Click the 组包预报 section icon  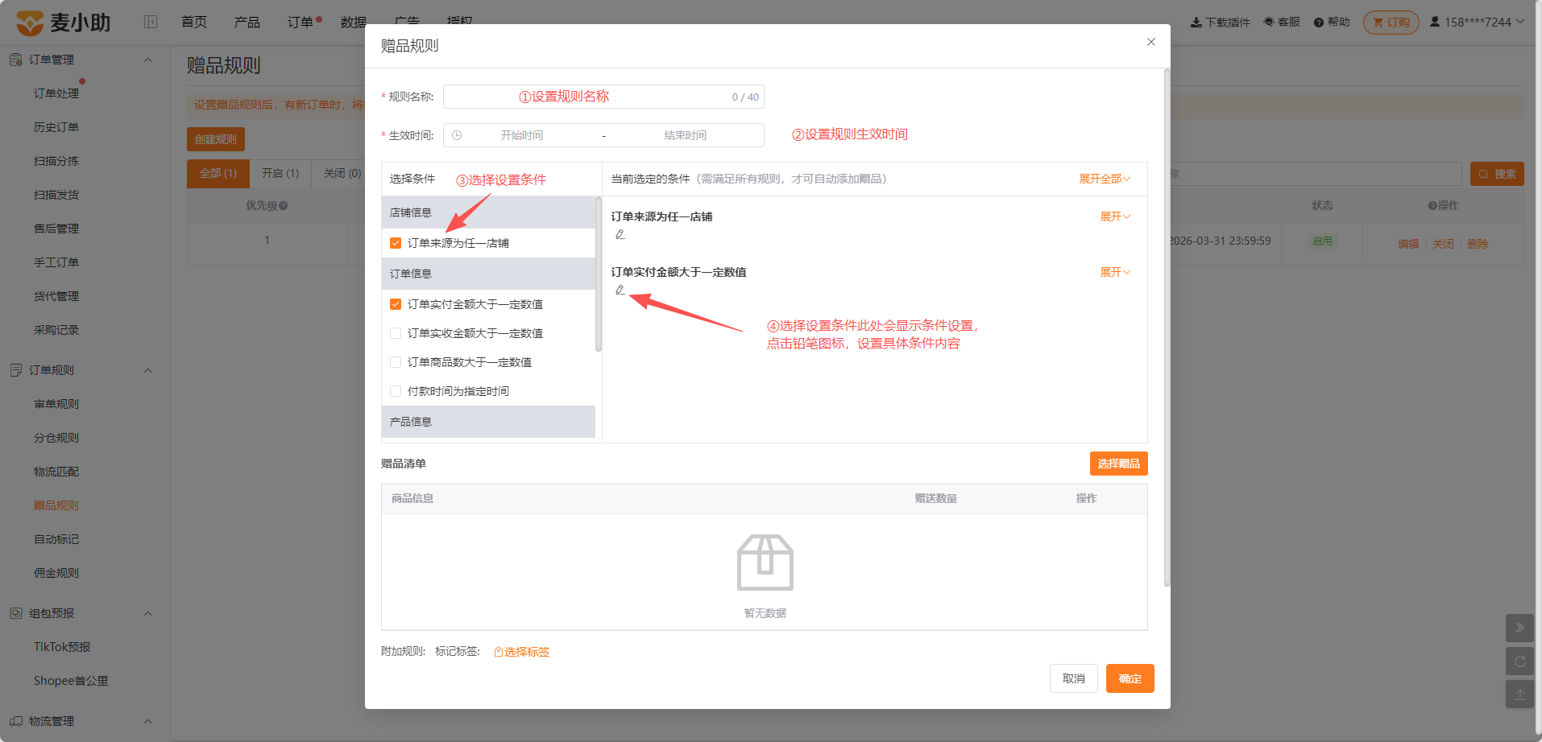[x=16, y=613]
